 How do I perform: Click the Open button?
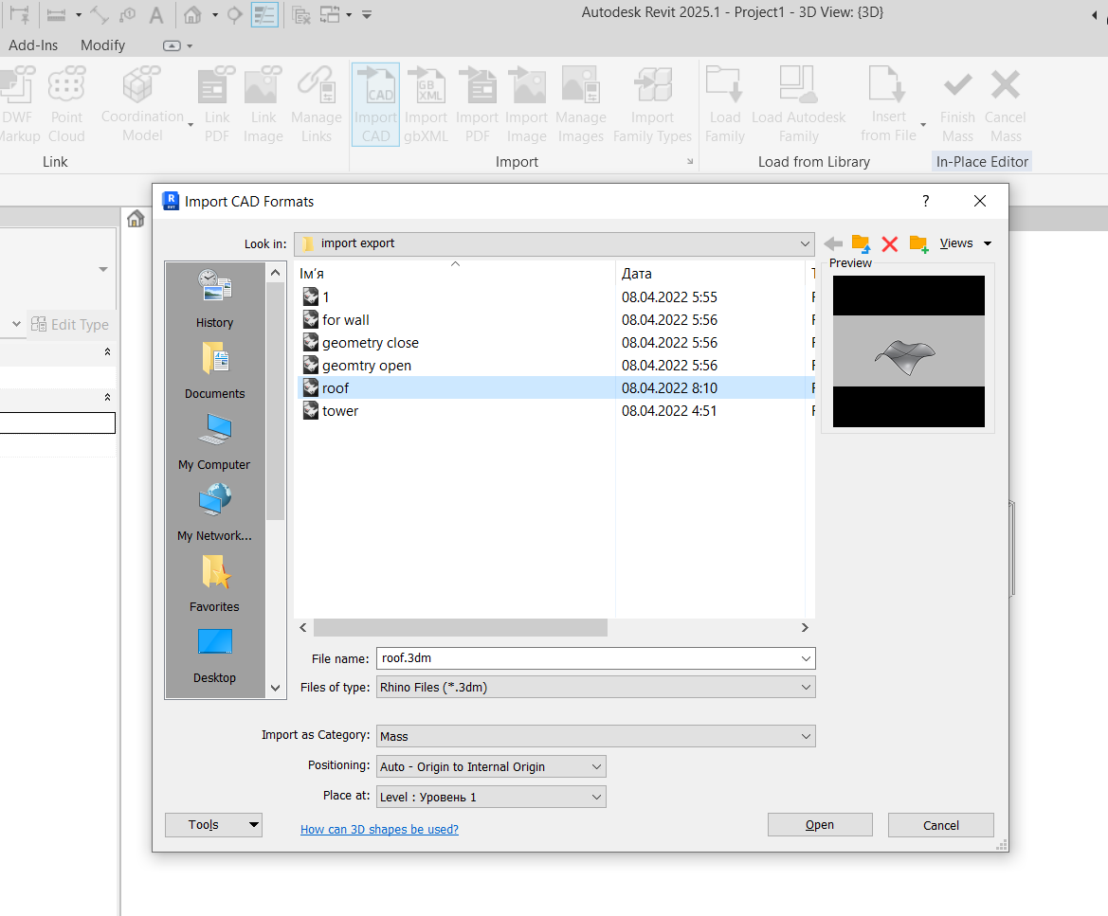(x=820, y=825)
